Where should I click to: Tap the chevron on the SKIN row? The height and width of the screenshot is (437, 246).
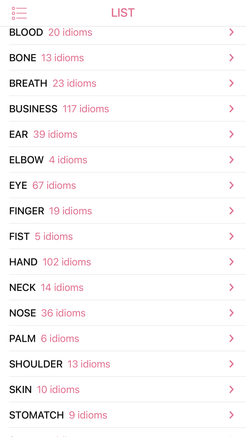(x=232, y=389)
